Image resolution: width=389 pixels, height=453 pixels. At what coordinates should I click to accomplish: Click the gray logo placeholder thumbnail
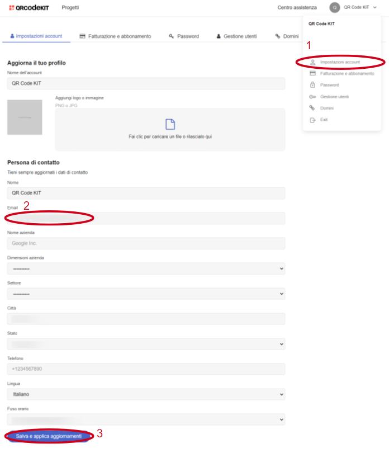coord(25,117)
